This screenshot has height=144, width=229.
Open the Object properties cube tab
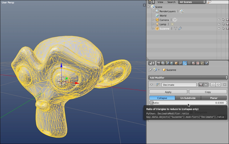[176, 63]
